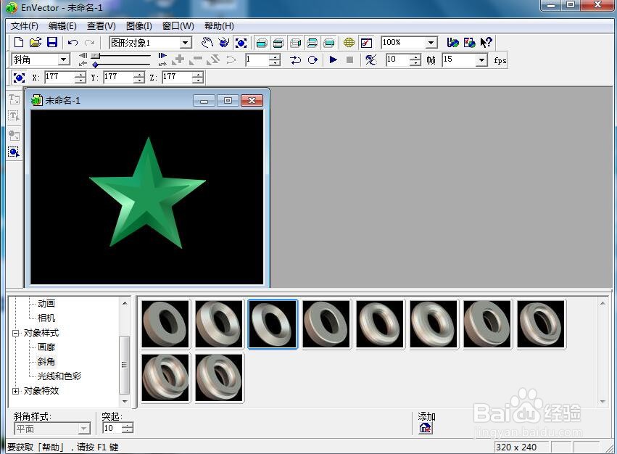Select the rotate object tool
The image size is (617, 454).
(224, 42)
